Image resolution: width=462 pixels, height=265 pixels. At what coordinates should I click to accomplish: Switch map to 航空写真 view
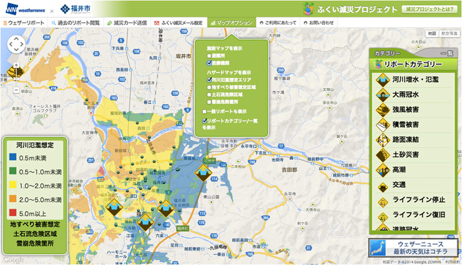(x=449, y=33)
